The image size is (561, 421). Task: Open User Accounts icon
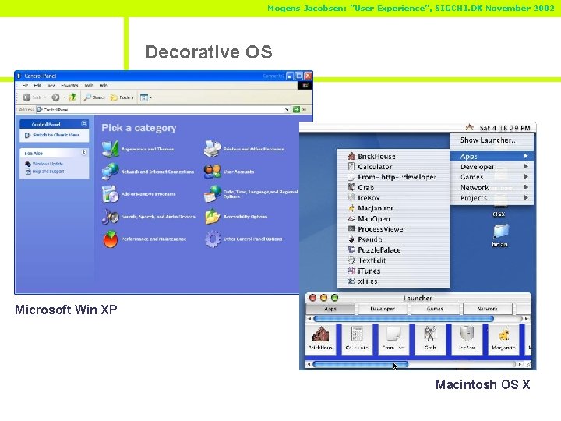(213, 171)
